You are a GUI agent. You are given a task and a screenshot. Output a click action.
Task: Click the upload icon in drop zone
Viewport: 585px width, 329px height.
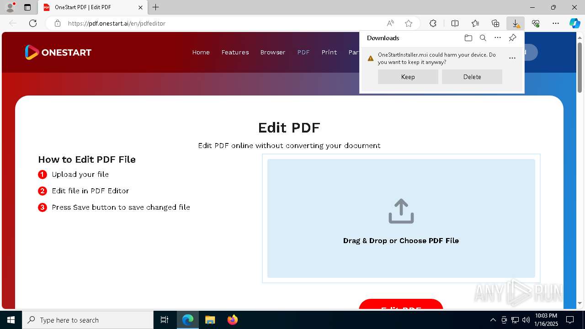click(401, 211)
